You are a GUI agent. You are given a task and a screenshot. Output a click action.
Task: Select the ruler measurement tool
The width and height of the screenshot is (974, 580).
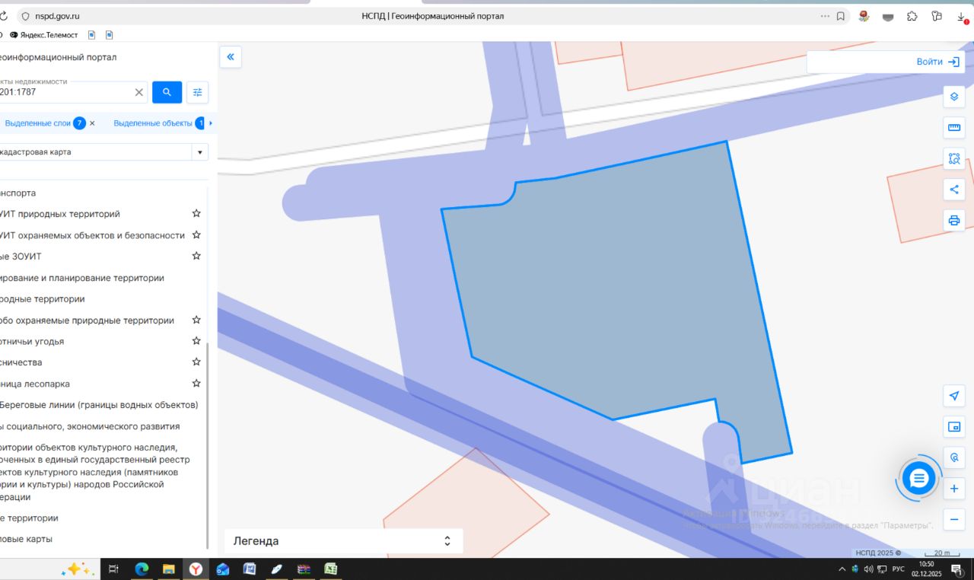tap(954, 128)
